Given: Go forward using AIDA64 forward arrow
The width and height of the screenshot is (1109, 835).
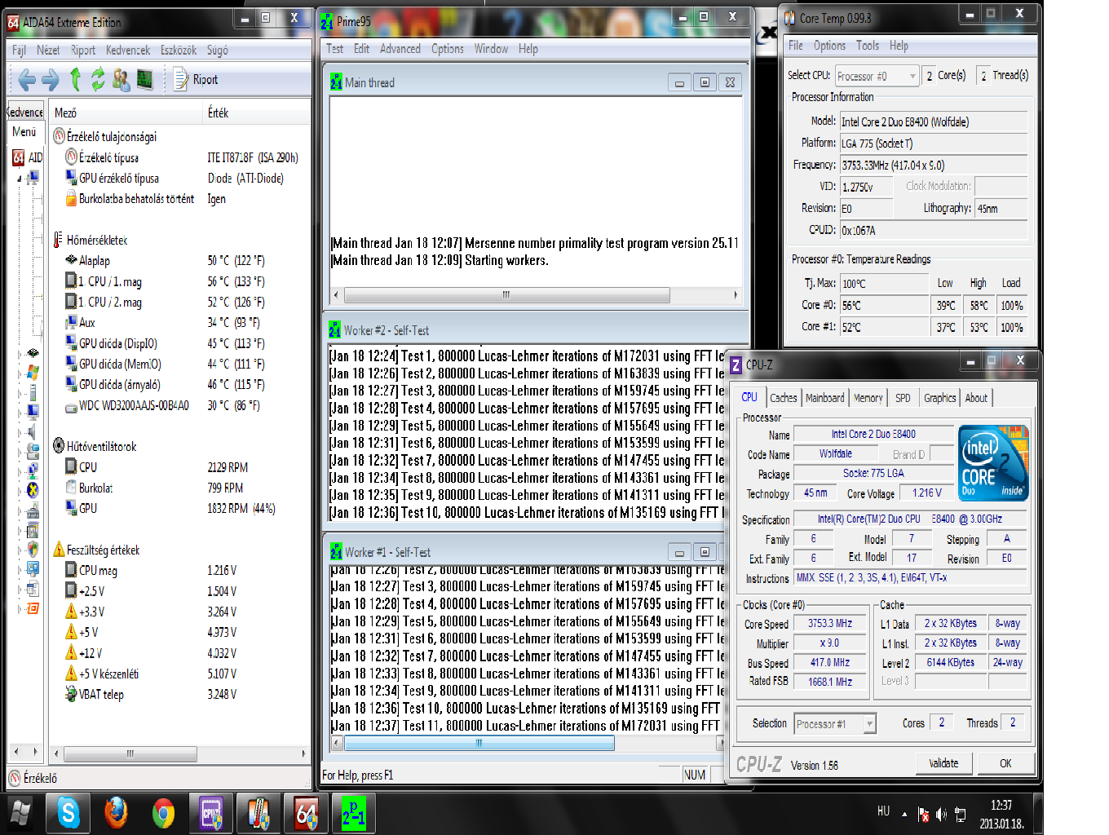Looking at the screenshot, I should [x=51, y=79].
